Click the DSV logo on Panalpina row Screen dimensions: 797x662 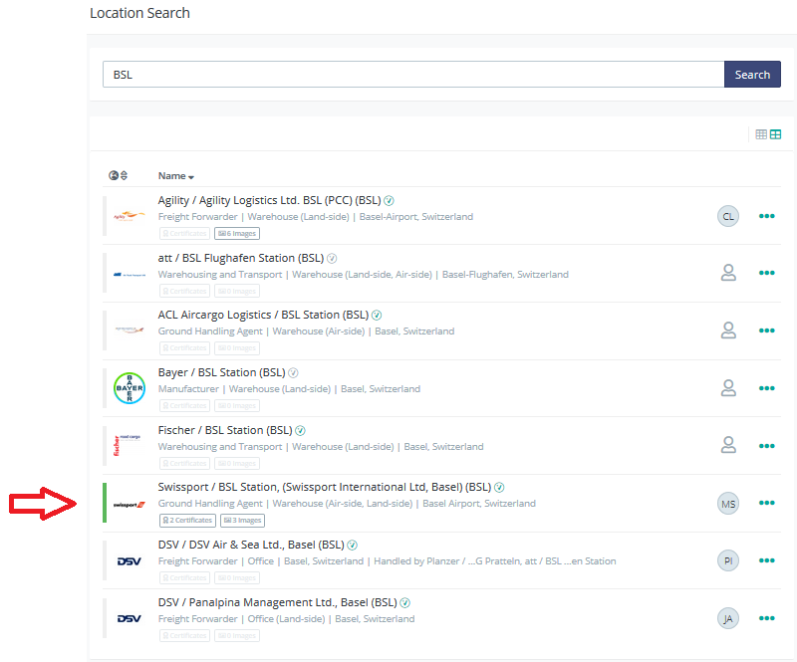pyautogui.click(x=130, y=619)
